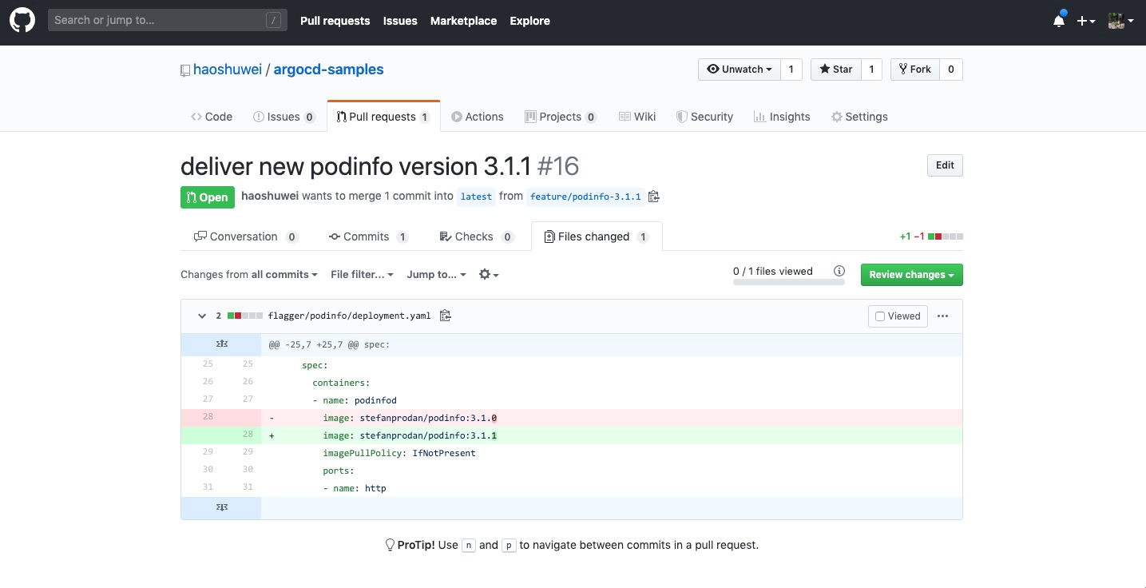Collapse the deployment.yaml file diff
The width and height of the screenshot is (1146, 588).
(202, 316)
